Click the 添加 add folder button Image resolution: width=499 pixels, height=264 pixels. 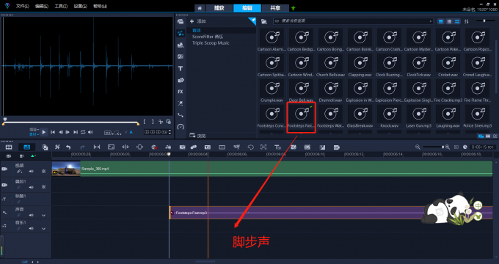[198, 21]
